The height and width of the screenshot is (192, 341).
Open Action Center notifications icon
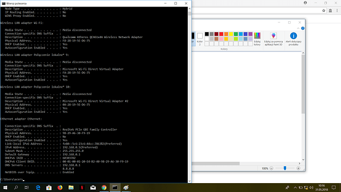click(334, 188)
